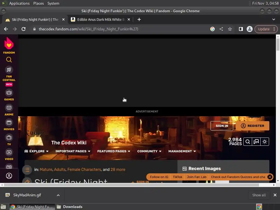Open Female Characters category link

(84, 170)
